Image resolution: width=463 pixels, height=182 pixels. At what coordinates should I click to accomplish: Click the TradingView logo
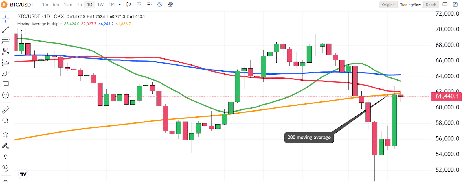[x=23, y=174]
